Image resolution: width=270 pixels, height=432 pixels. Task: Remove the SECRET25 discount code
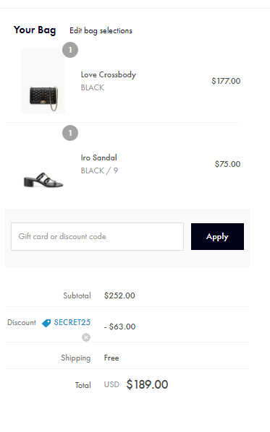point(86,337)
